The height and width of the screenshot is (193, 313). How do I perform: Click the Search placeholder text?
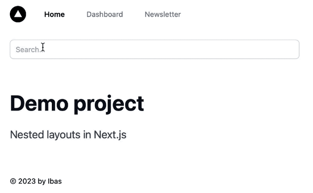(x=28, y=50)
